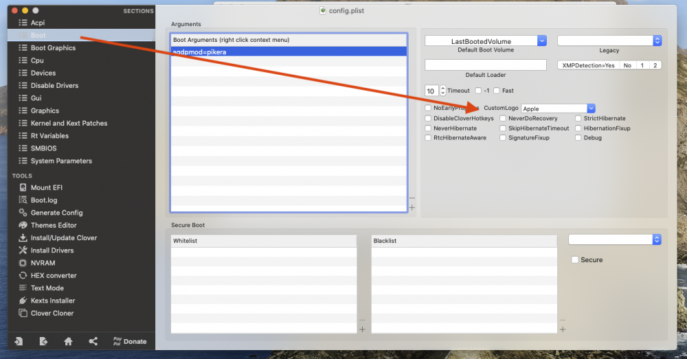
Task: Click the Kexts Installer plug icon
Action: click(x=23, y=301)
